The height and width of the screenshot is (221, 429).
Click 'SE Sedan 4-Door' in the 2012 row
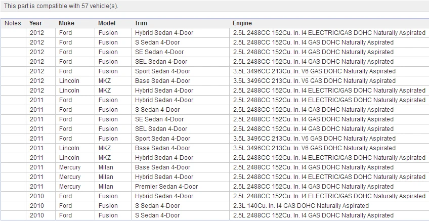159,52
